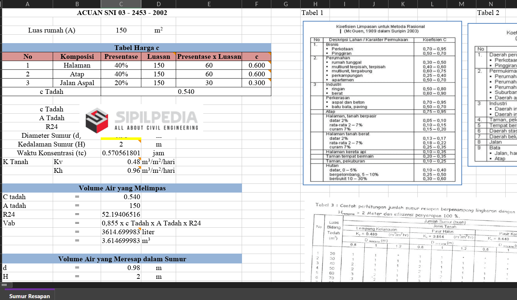Click the horizontal scrollbar handle
The width and height of the screenshot is (517, 300).
pos(4,285)
